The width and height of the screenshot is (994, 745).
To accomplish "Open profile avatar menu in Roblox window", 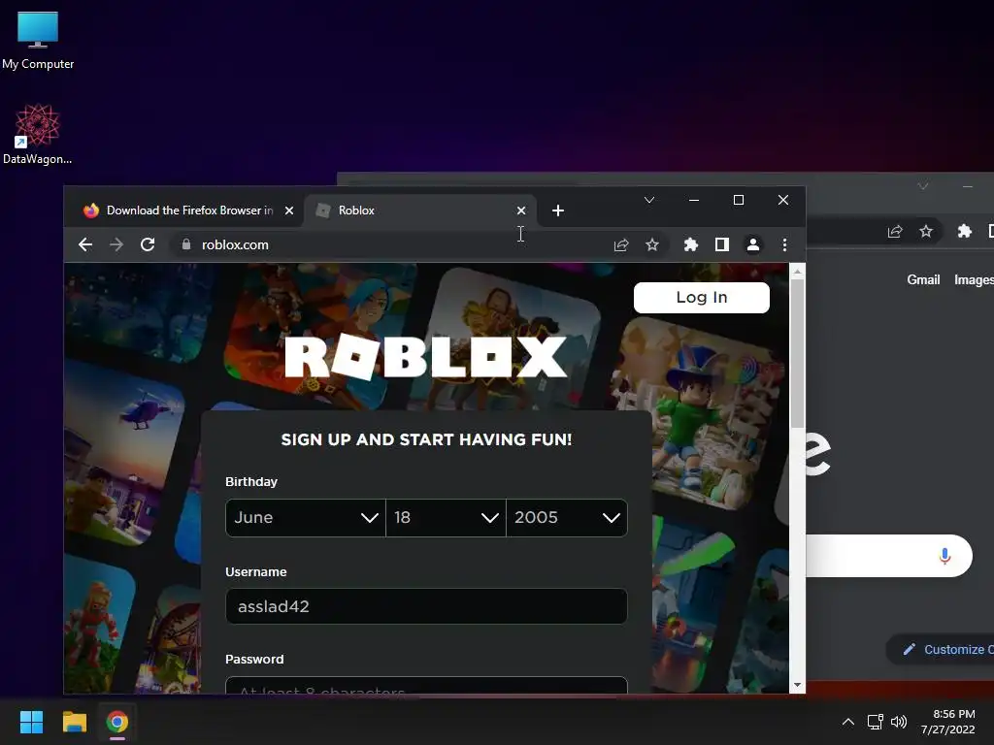I will [753, 244].
